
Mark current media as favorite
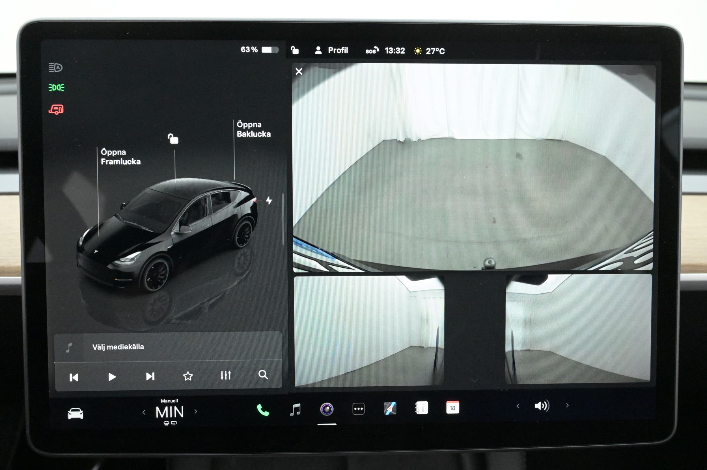[x=188, y=376]
